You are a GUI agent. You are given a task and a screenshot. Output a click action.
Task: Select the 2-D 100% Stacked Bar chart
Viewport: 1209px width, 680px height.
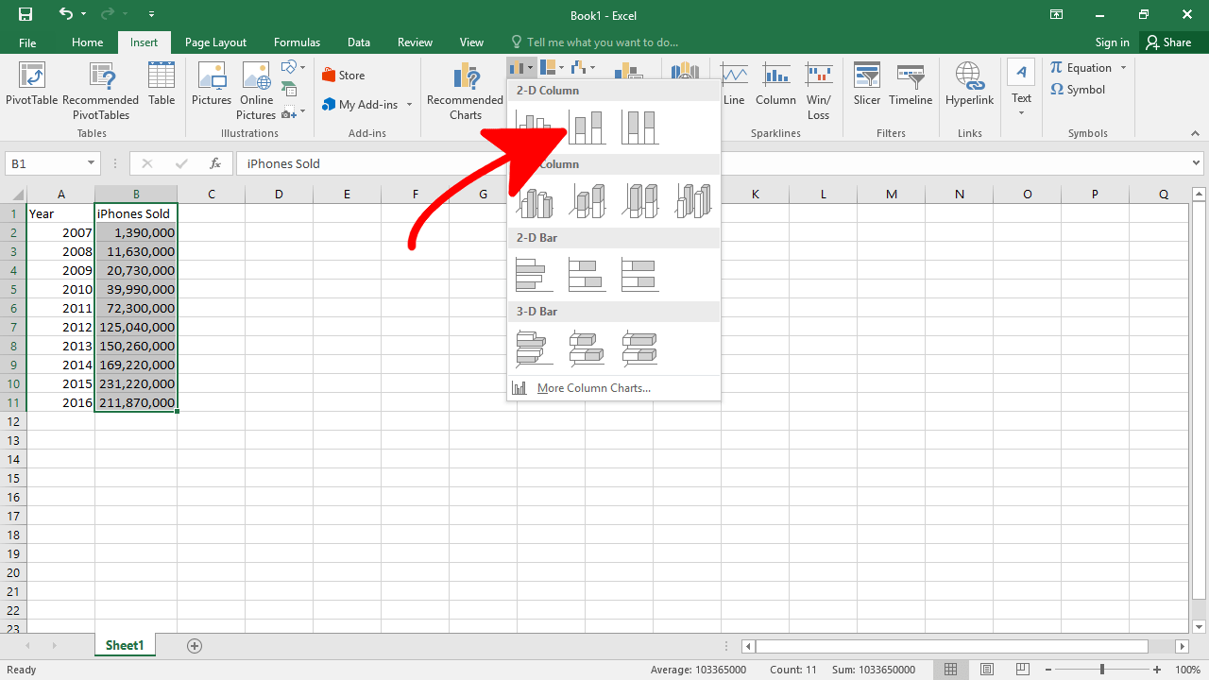tap(640, 275)
